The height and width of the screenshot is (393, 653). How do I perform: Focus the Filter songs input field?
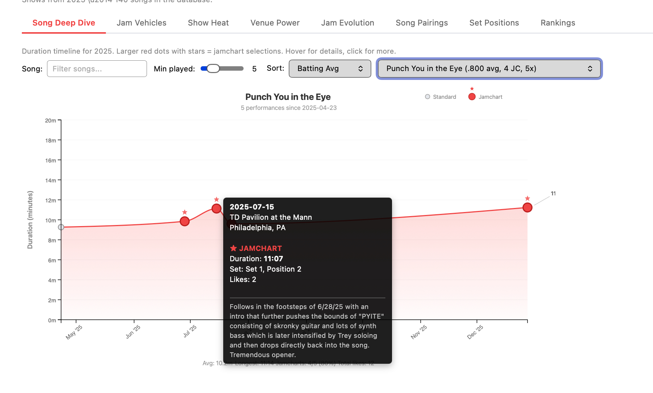point(97,69)
